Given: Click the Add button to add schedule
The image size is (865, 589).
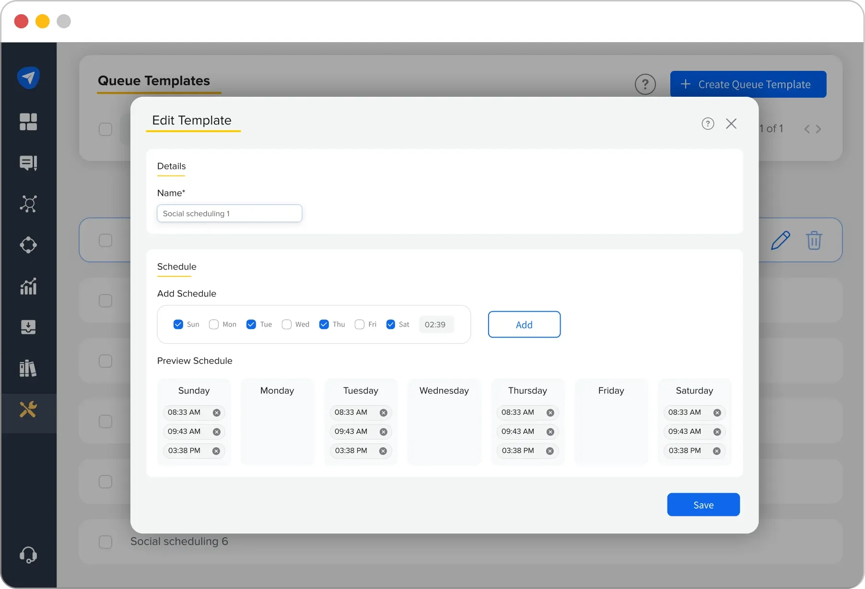Looking at the screenshot, I should 524,324.
